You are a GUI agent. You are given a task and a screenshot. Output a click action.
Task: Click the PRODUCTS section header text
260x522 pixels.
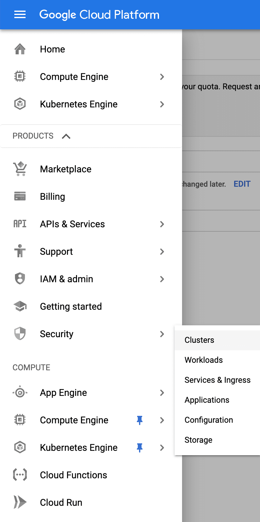coord(33,136)
